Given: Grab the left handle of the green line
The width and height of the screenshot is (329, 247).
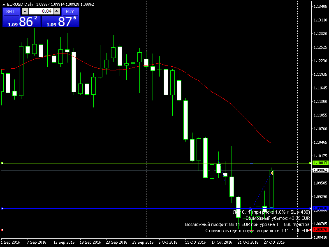Looking at the screenshot, I should point(2,163).
